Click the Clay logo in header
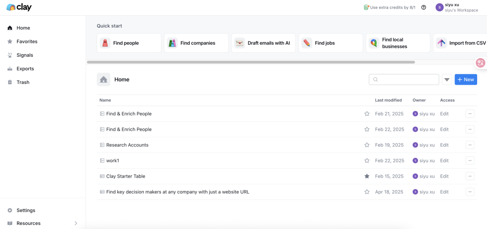 [x=19, y=7]
